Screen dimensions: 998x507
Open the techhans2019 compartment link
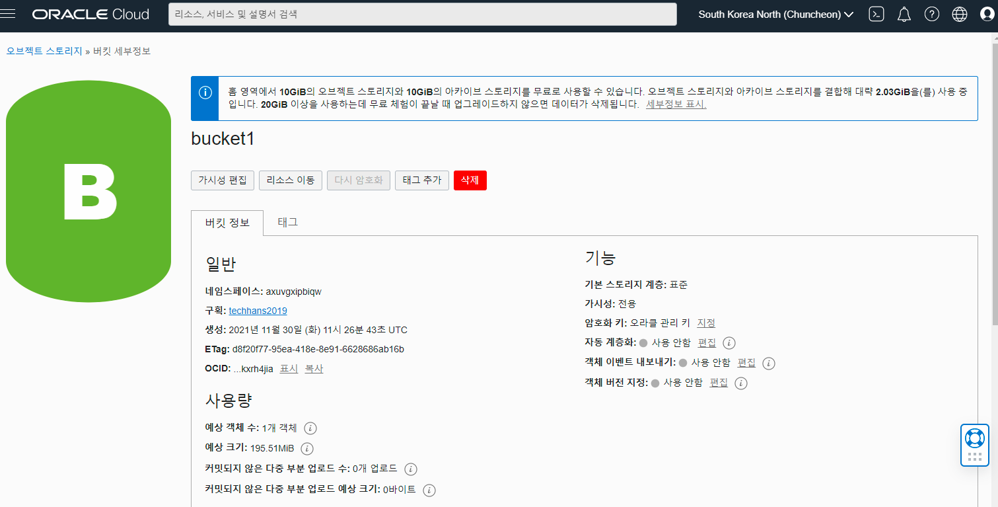click(x=258, y=311)
